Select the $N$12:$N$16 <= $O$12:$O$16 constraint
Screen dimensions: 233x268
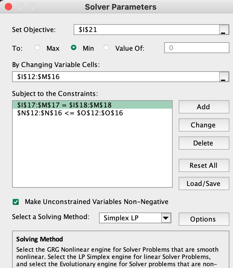92,113
